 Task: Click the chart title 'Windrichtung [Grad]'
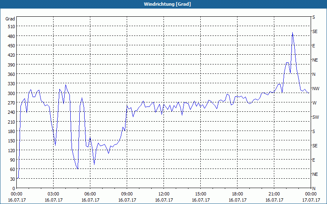[167, 4]
